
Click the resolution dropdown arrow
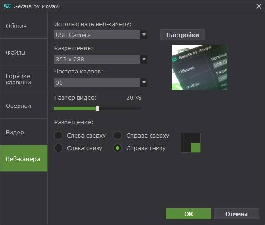pos(144,59)
